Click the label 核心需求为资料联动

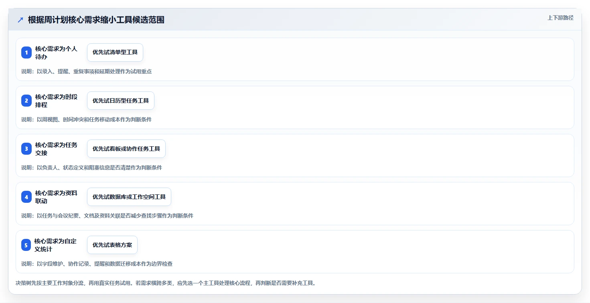56,197
